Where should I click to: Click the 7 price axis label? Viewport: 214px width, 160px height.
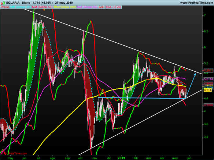tap(205, 15)
